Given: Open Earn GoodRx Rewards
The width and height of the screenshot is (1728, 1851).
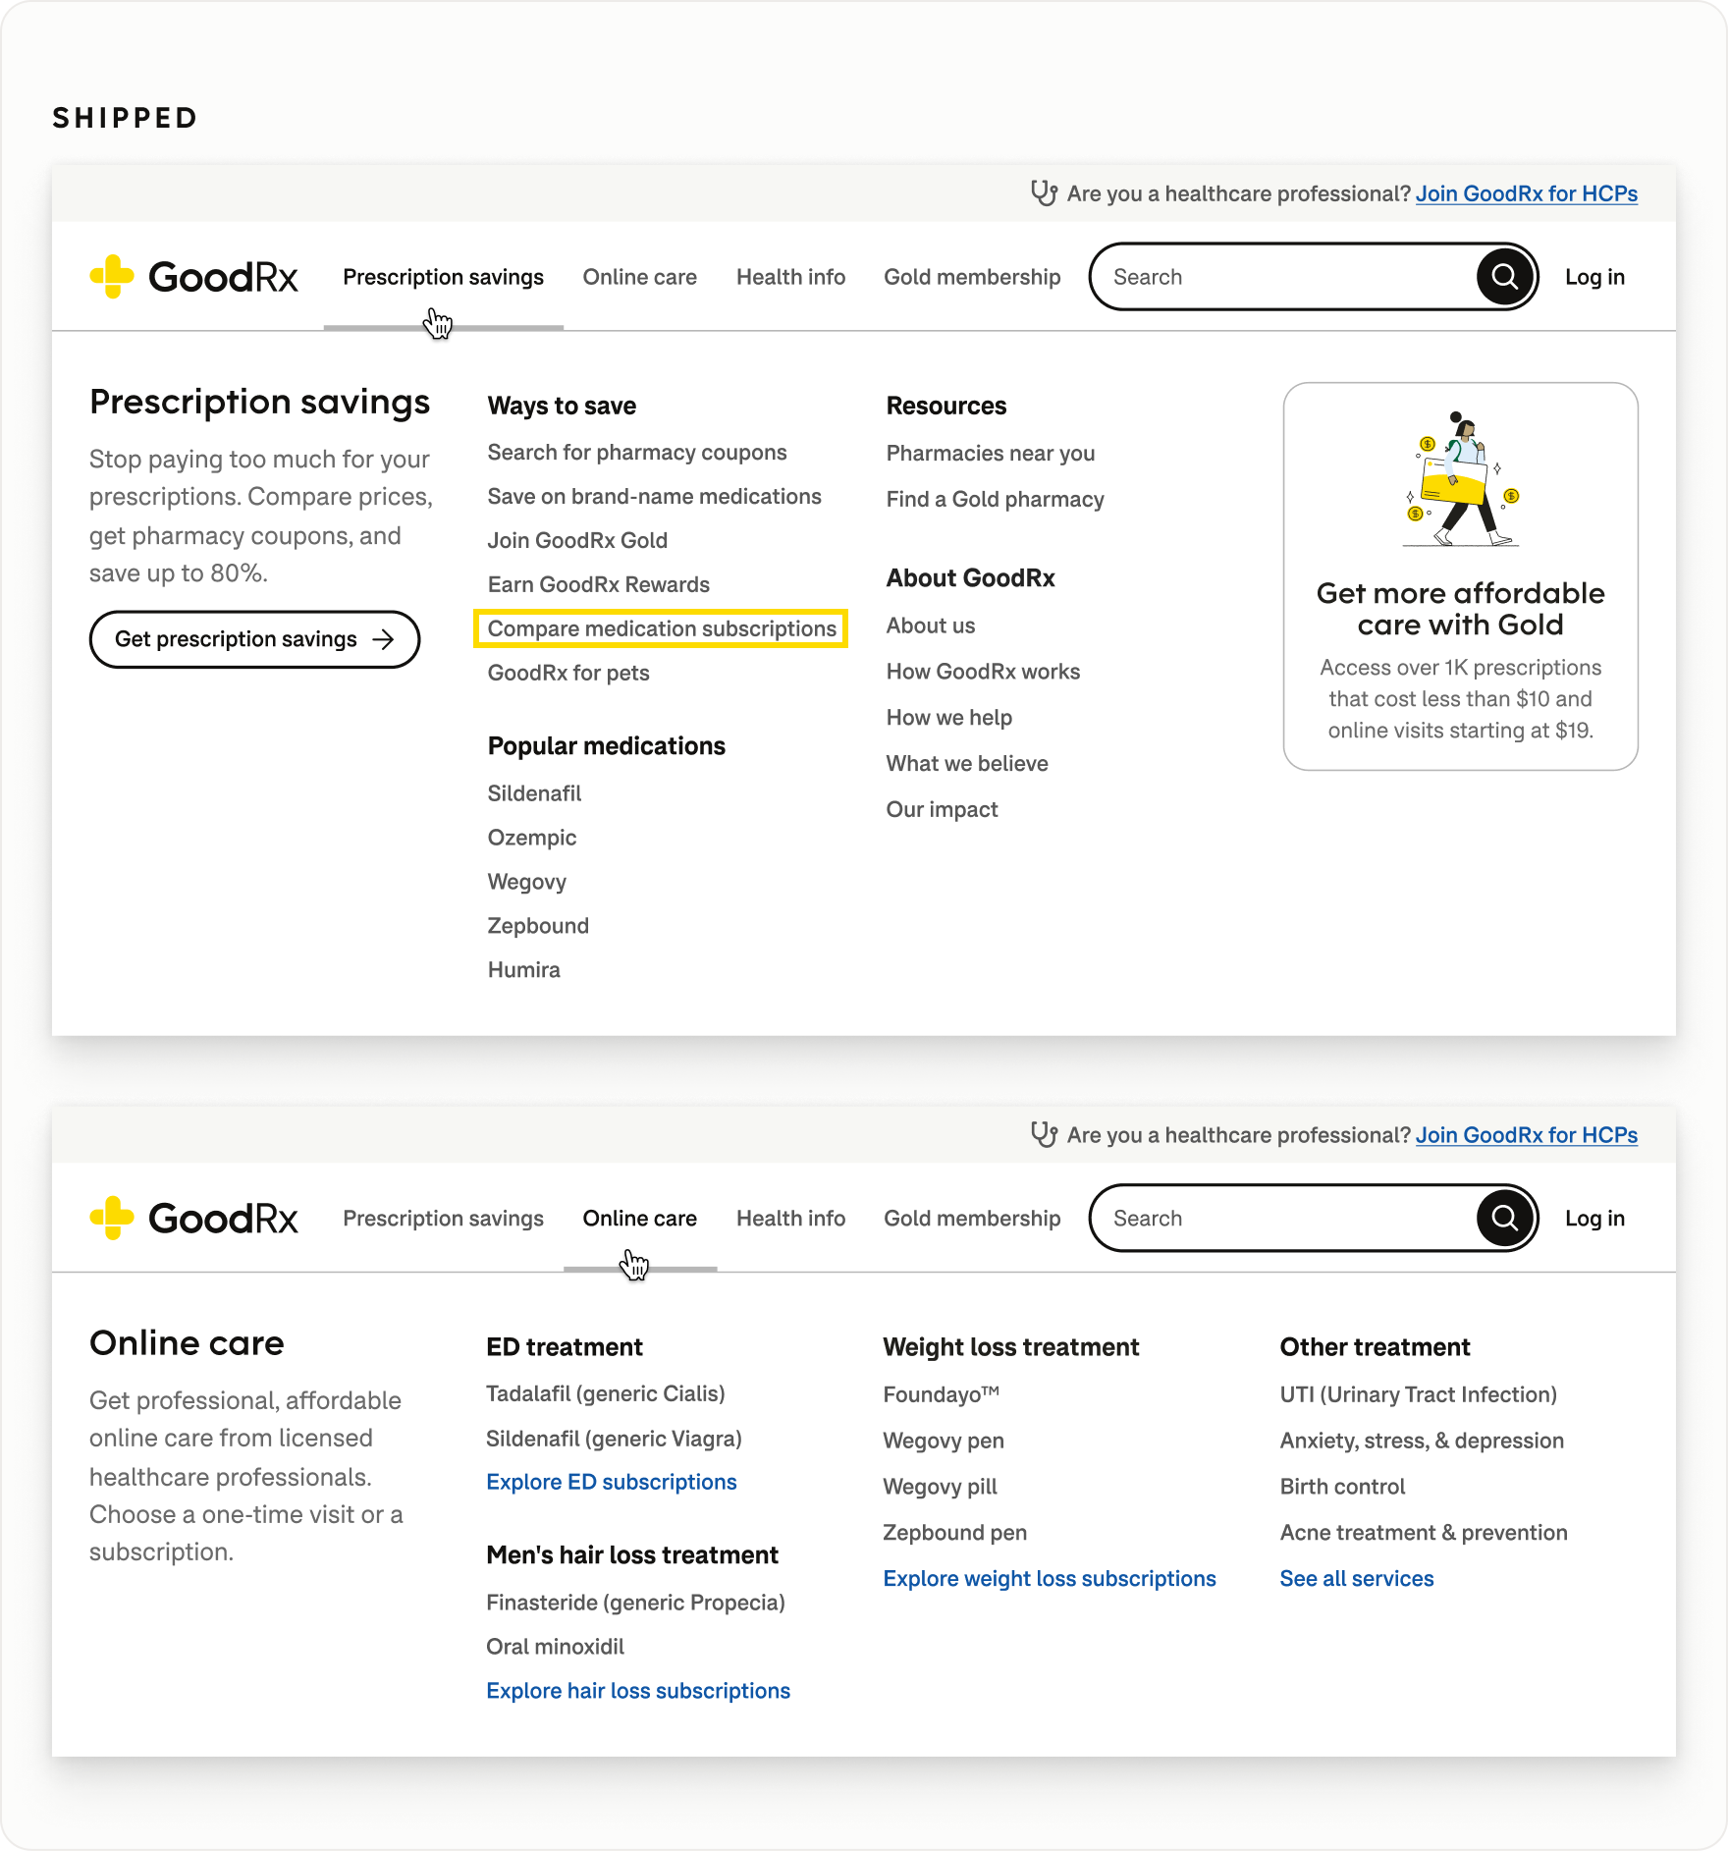Looking at the screenshot, I should pos(599,584).
